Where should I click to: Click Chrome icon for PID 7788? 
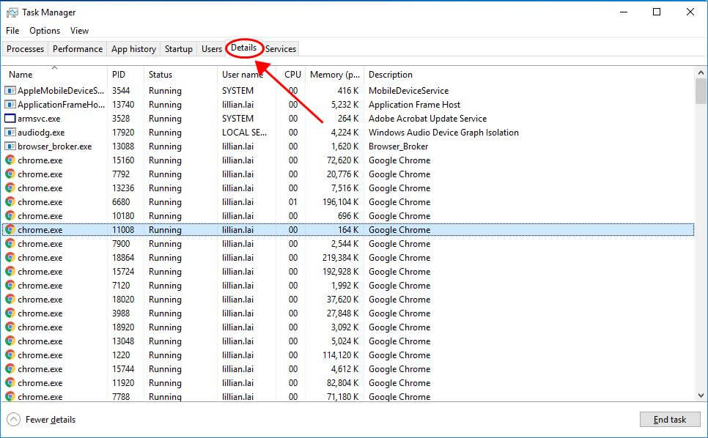point(10,396)
